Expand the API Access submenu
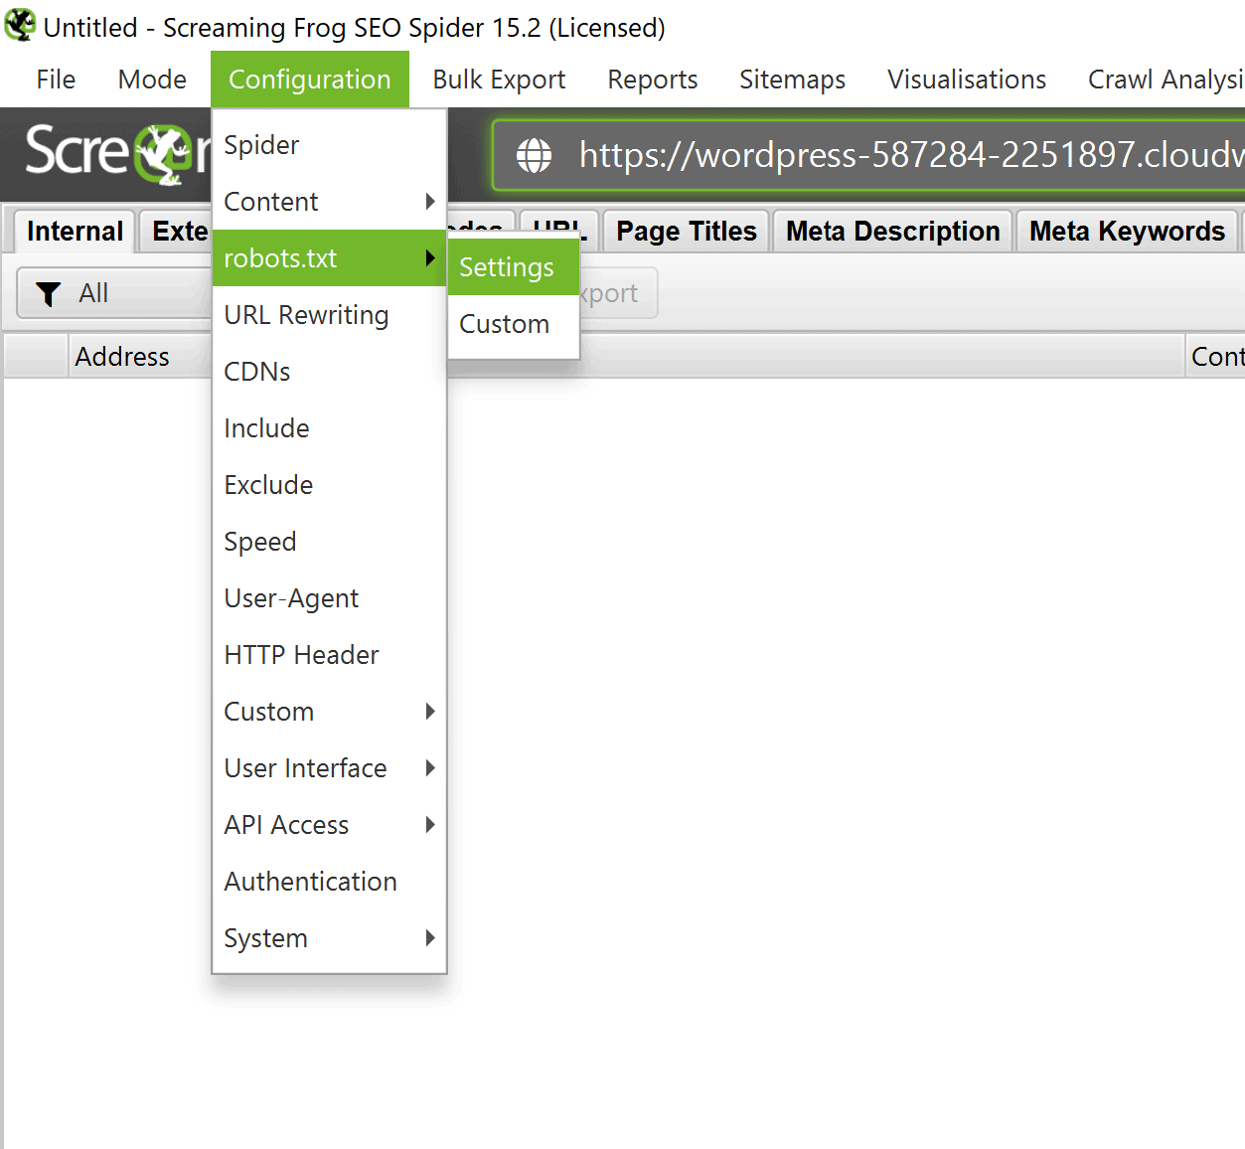Screen dimensions: 1245x1149 pos(329,825)
